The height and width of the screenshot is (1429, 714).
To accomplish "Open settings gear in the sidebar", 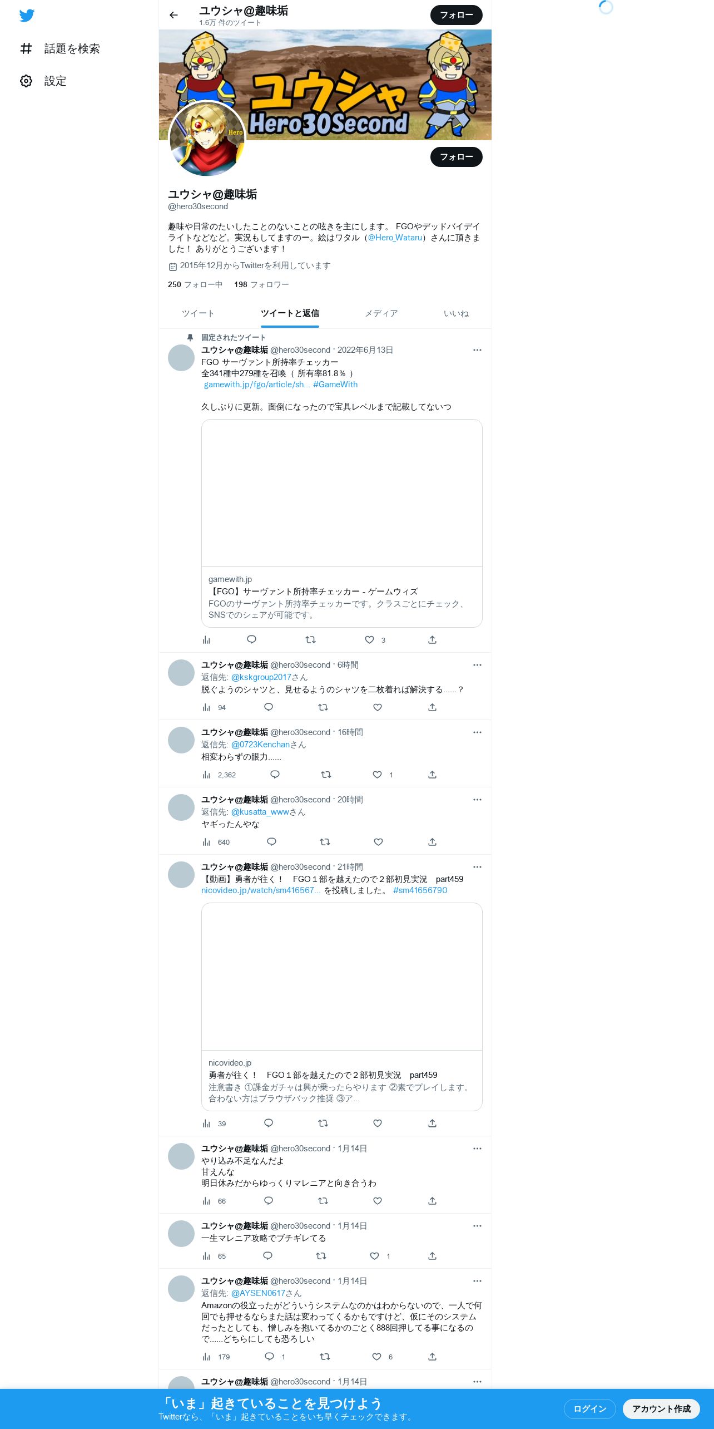I will tap(26, 81).
